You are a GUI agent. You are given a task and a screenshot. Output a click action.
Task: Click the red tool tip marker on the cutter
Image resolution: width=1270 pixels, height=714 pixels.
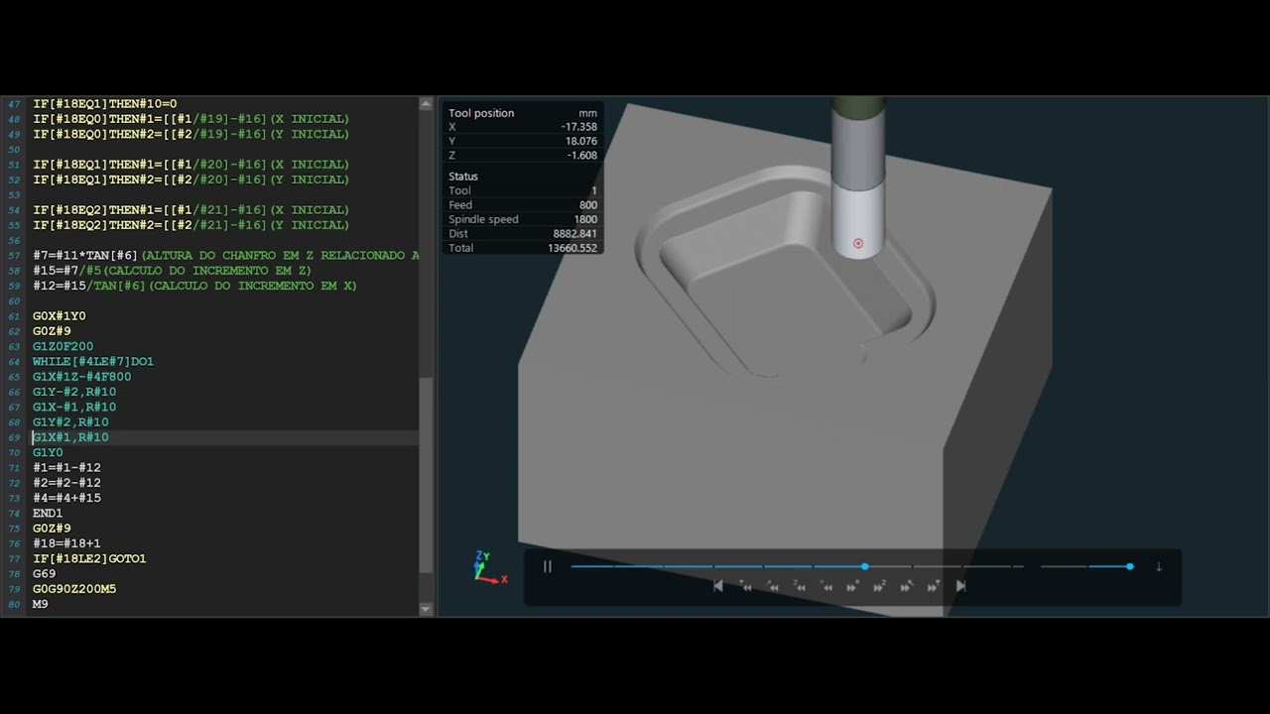tap(858, 243)
